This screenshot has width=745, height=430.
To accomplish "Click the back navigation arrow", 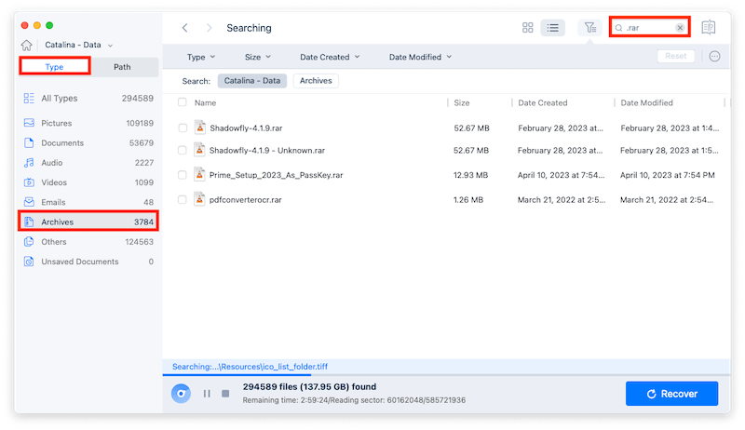I will click(x=185, y=28).
